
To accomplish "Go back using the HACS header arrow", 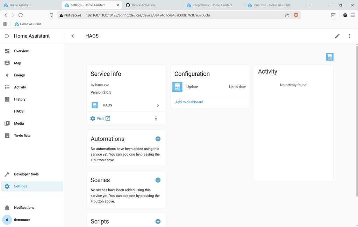I will (73, 36).
